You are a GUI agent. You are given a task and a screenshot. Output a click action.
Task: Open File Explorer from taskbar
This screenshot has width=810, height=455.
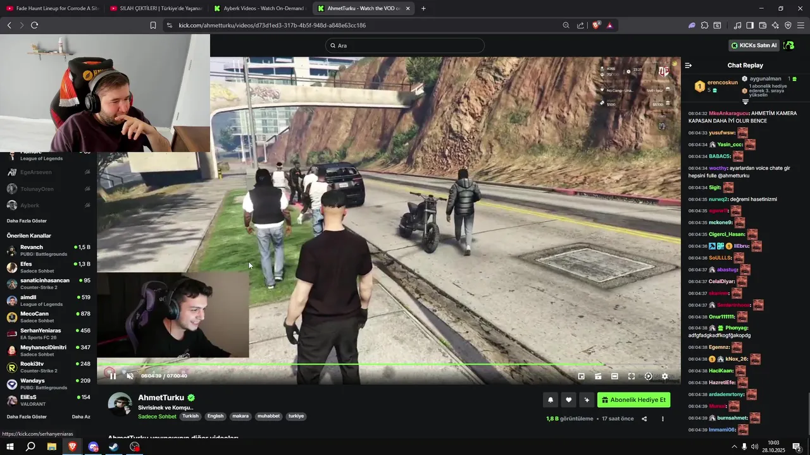click(51, 447)
